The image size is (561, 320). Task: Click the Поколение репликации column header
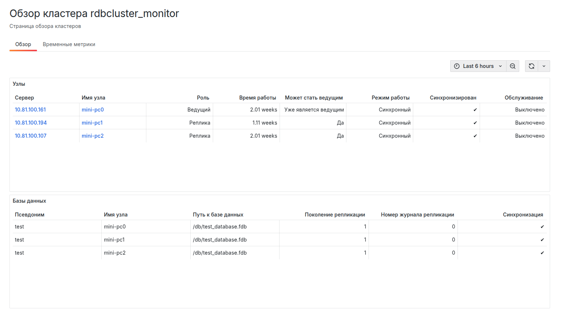(335, 215)
